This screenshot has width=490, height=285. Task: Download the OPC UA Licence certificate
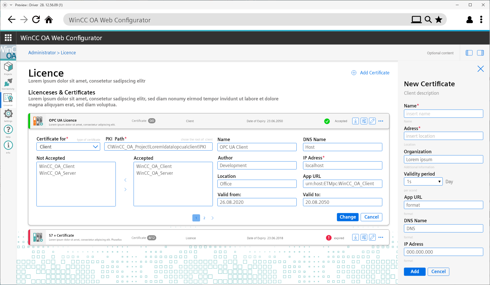click(x=355, y=121)
